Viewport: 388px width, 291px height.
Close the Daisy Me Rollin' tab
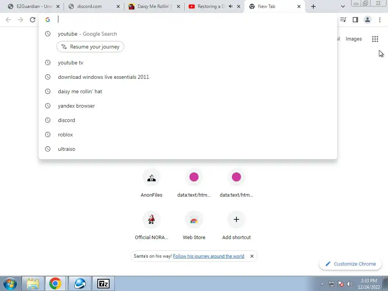(x=178, y=6)
